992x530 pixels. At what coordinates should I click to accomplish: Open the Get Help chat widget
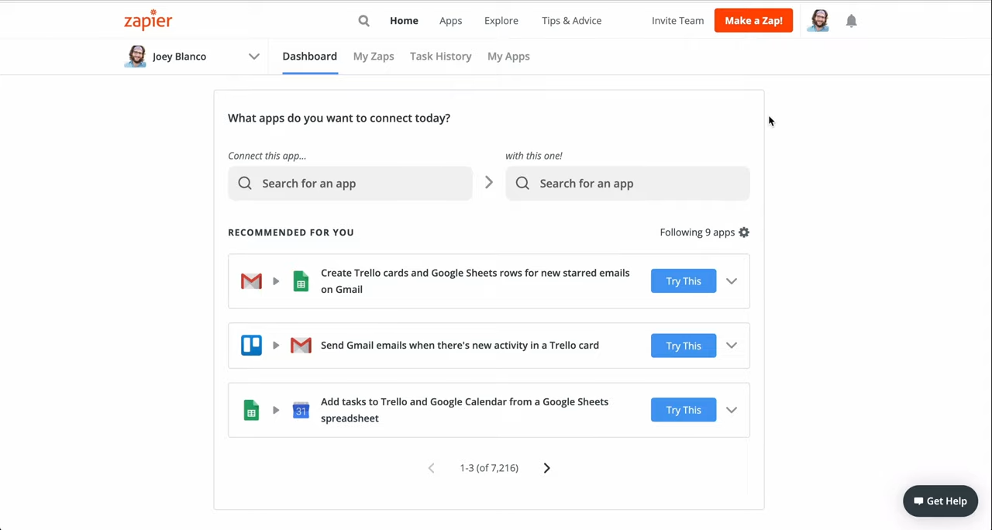940,501
